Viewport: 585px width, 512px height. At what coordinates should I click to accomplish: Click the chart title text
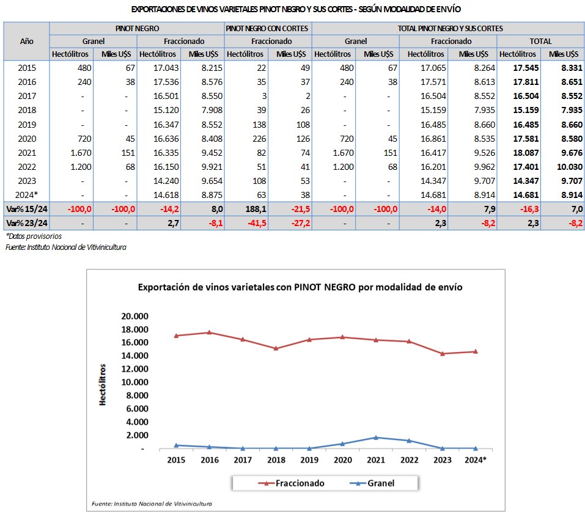[300, 287]
